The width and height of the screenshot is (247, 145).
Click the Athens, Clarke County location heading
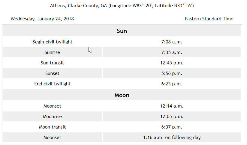tap(122, 6)
